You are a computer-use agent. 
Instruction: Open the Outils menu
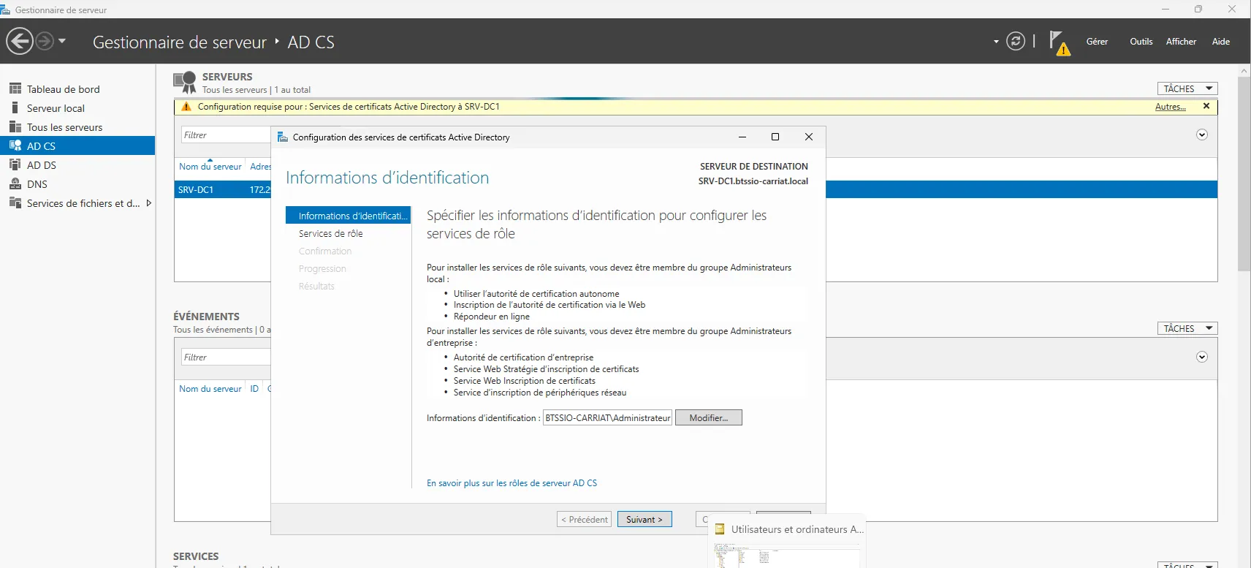pos(1141,42)
